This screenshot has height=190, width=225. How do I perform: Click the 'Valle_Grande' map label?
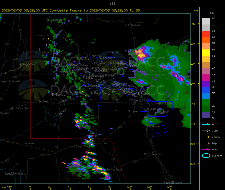(74, 92)
